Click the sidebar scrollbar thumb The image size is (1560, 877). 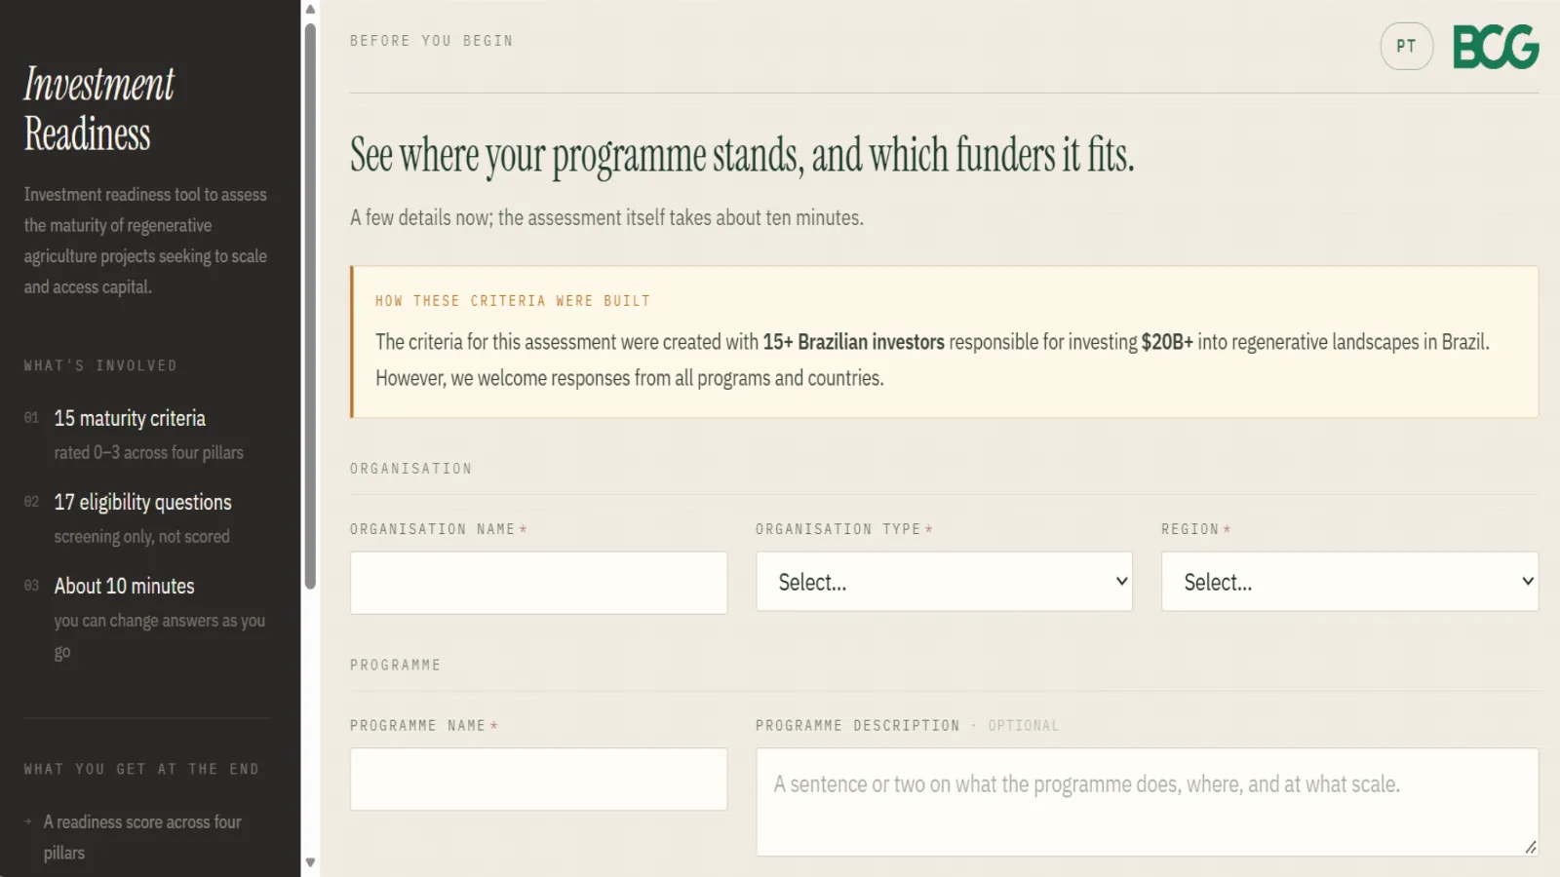(310, 306)
